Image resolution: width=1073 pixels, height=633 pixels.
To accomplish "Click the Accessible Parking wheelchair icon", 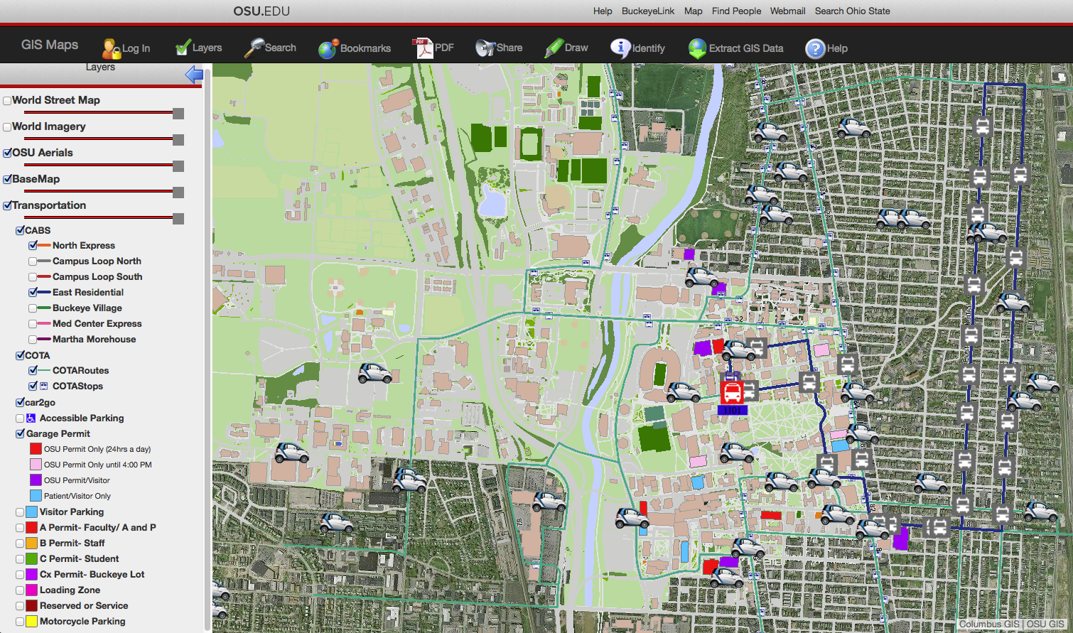I will coord(31,418).
